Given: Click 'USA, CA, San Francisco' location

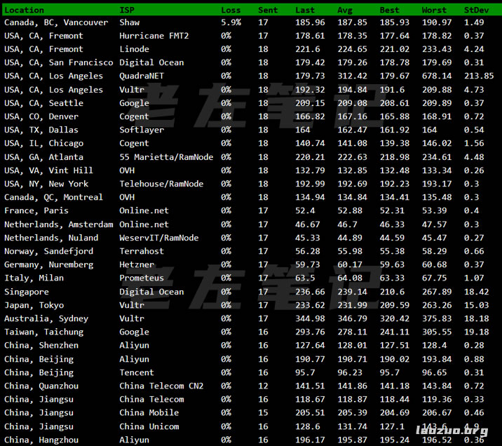Looking at the screenshot, I should click(59, 62).
